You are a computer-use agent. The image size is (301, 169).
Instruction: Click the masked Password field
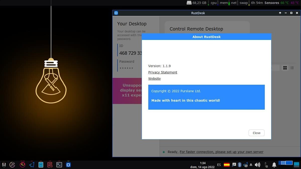pyautogui.click(x=126, y=68)
